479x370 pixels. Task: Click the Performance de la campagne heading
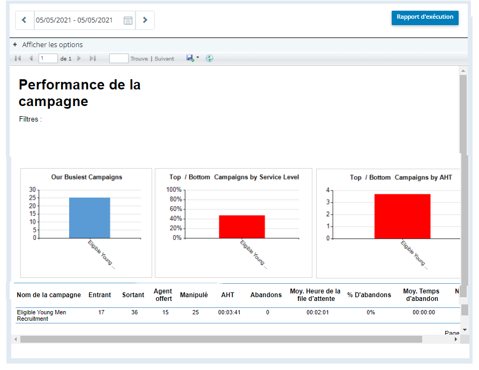point(79,93)
